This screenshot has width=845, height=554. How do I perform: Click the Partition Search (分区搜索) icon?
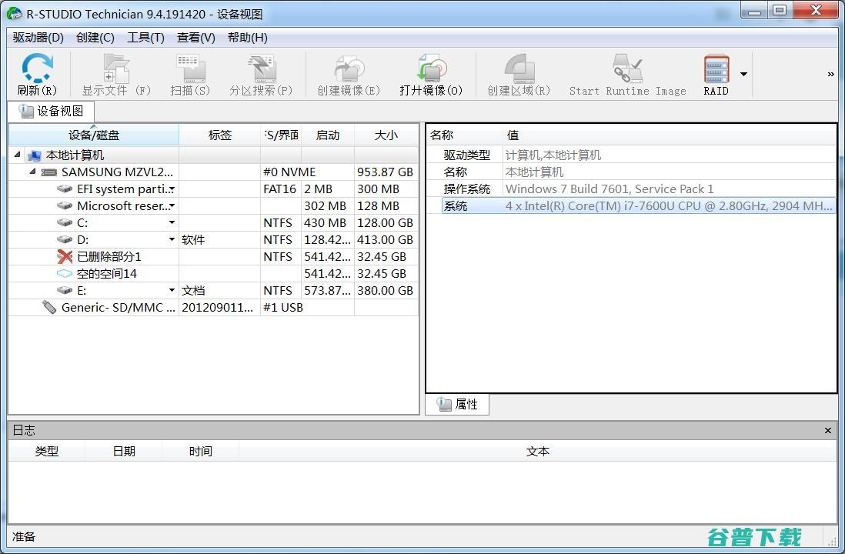coord(261,69)
